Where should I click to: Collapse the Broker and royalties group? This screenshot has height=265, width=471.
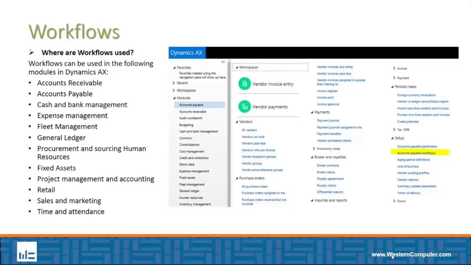tap(312, 157)
